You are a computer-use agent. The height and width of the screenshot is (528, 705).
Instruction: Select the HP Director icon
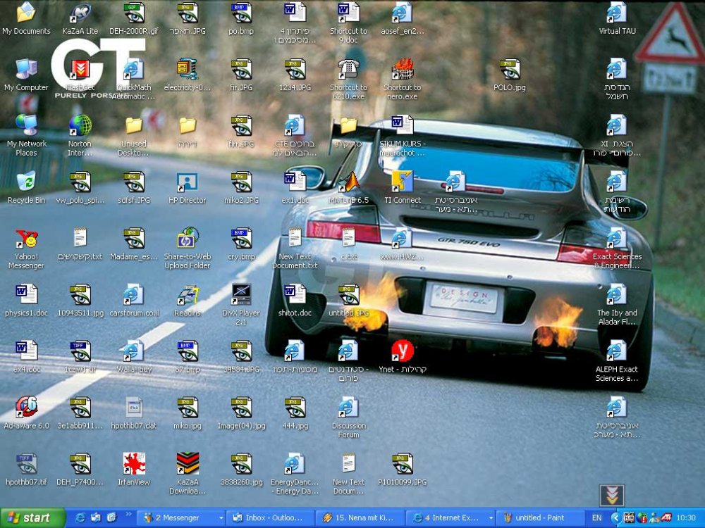187,182
